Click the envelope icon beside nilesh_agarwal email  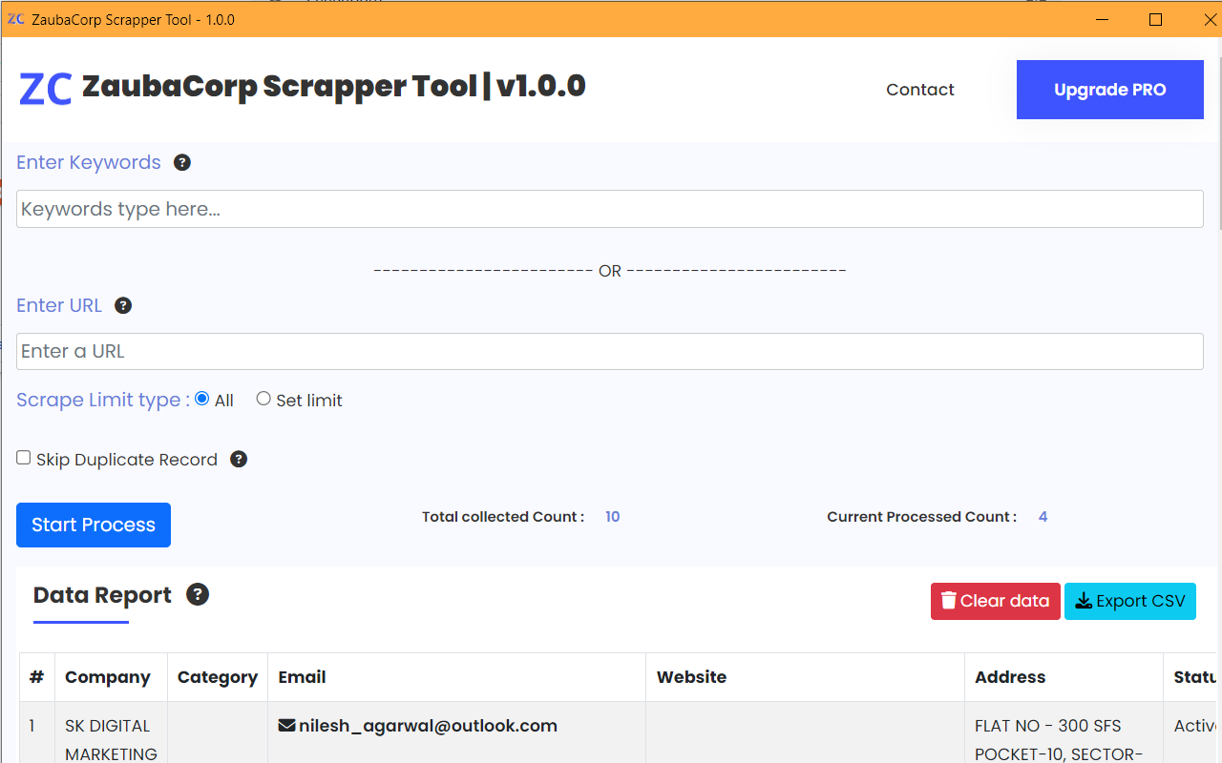pos(286,725)
